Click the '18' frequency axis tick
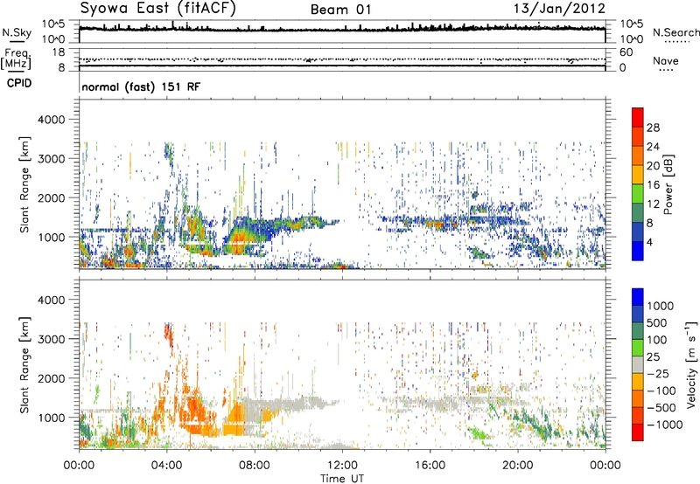 (x=58, y=52)
